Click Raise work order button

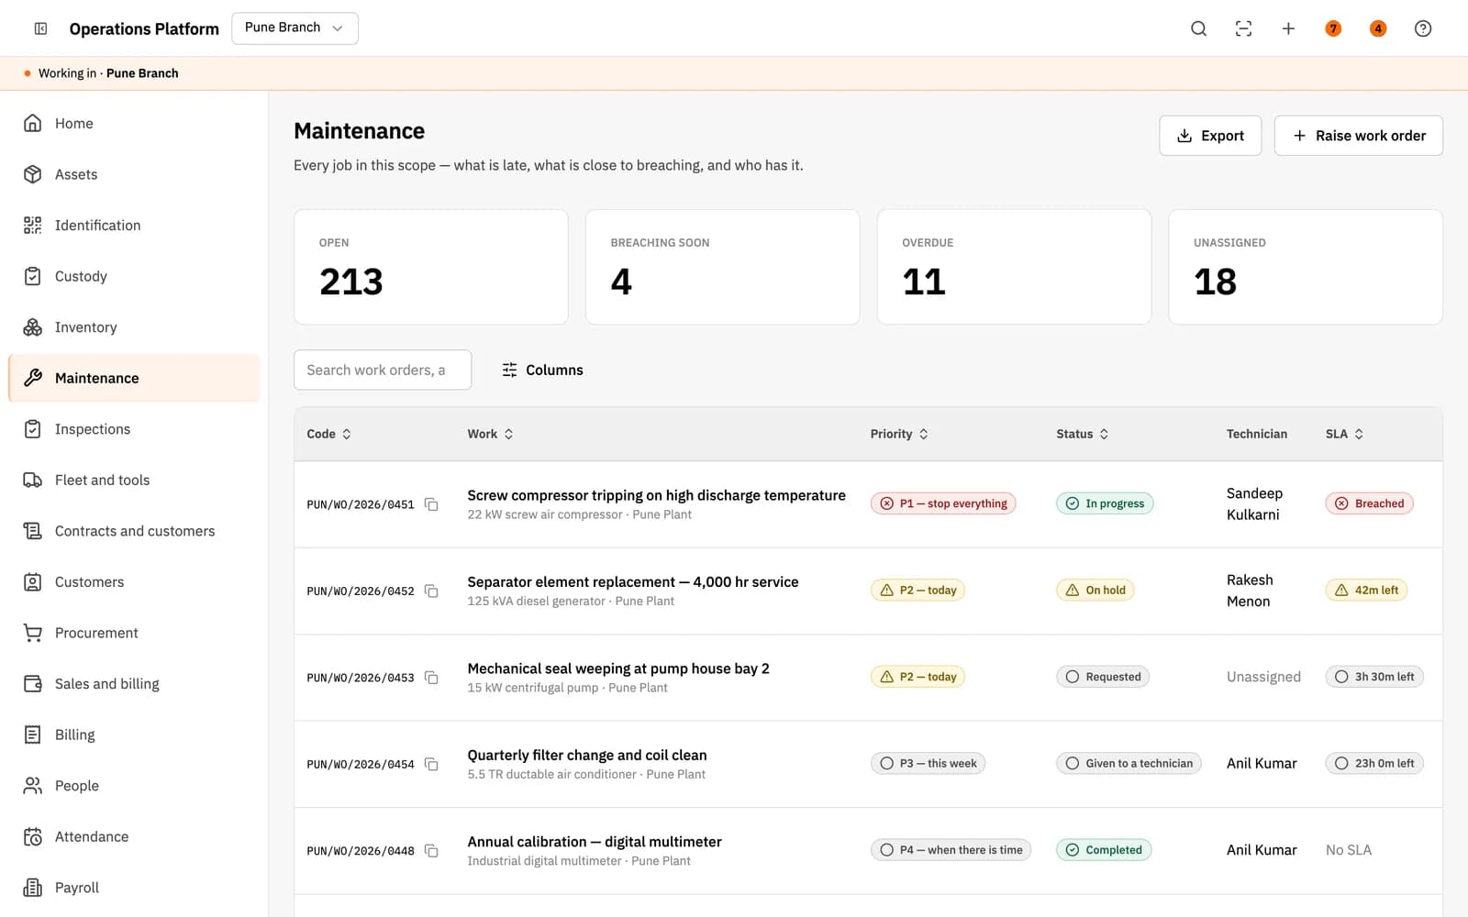click(x=1358, y=136)
